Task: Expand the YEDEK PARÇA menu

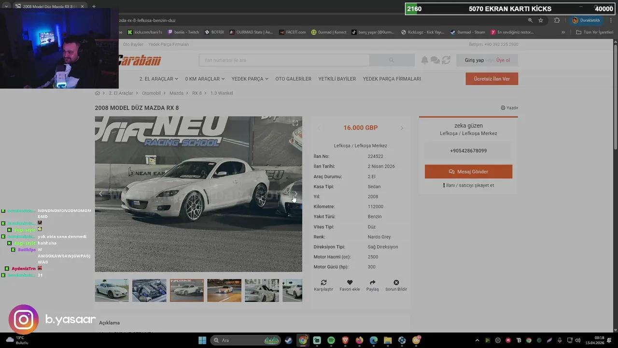Action: point(250,79)
